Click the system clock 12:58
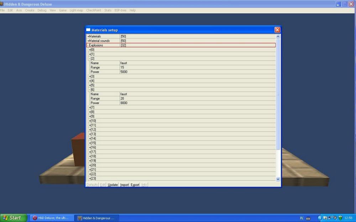The width and height of the screenshot is (356, 222). (349, 218)
